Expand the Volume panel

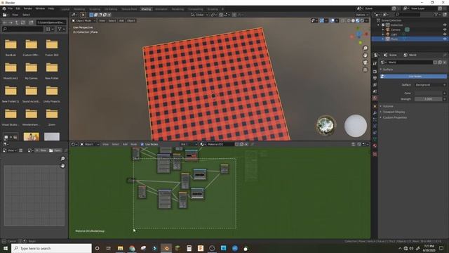388,106
